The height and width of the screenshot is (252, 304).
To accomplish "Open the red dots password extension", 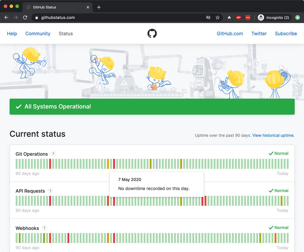I will click(x=248, y=17).
